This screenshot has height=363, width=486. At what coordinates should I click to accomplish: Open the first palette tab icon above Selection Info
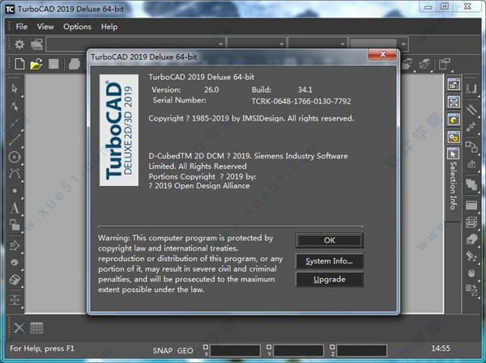454,84
